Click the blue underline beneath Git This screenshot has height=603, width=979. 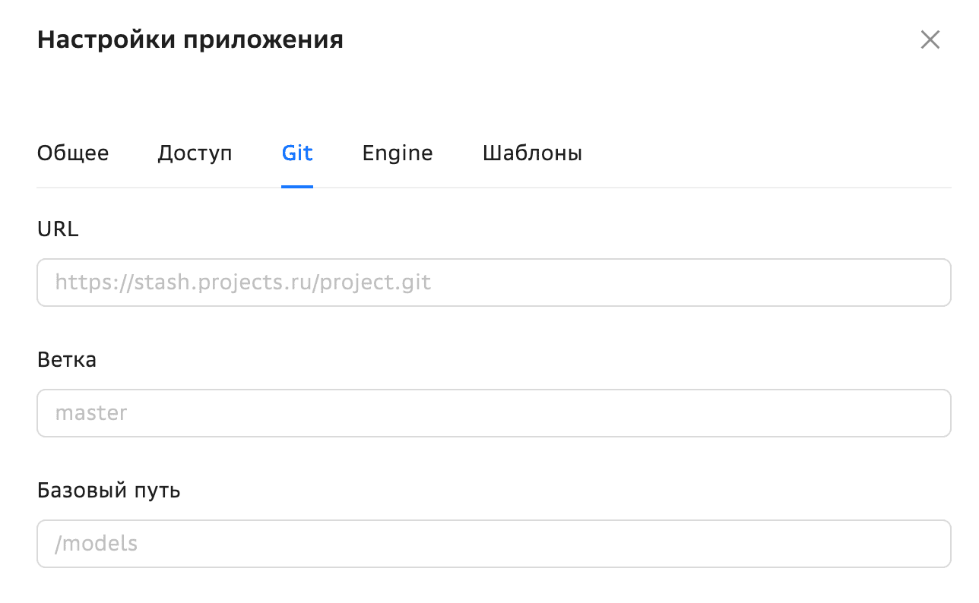click(x=297, y=186)
